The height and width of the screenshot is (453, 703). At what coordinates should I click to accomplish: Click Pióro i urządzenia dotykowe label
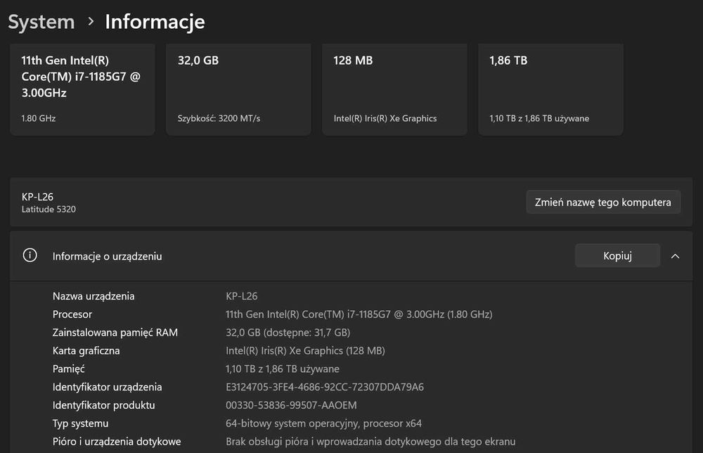click(117, 441)
